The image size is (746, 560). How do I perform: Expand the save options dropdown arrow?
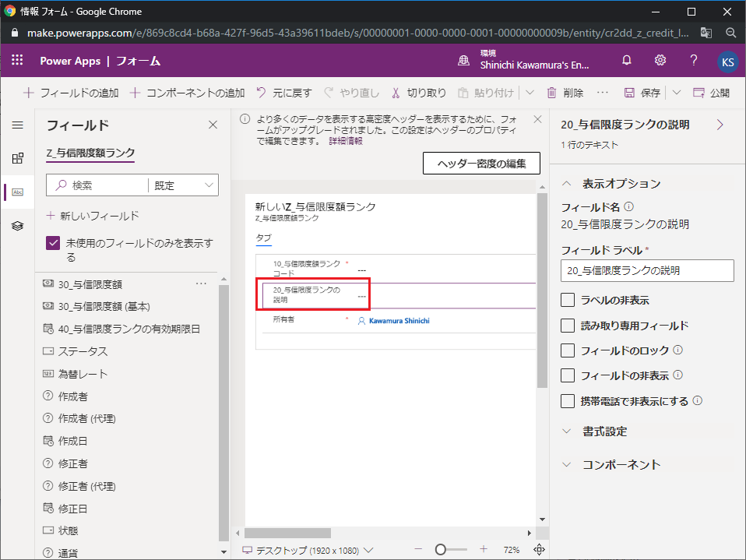click(x=676, y=93)
